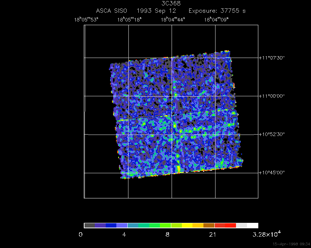Pick the teal-blue color bar segment
This screenshot has height=248, width=311.
133,225
